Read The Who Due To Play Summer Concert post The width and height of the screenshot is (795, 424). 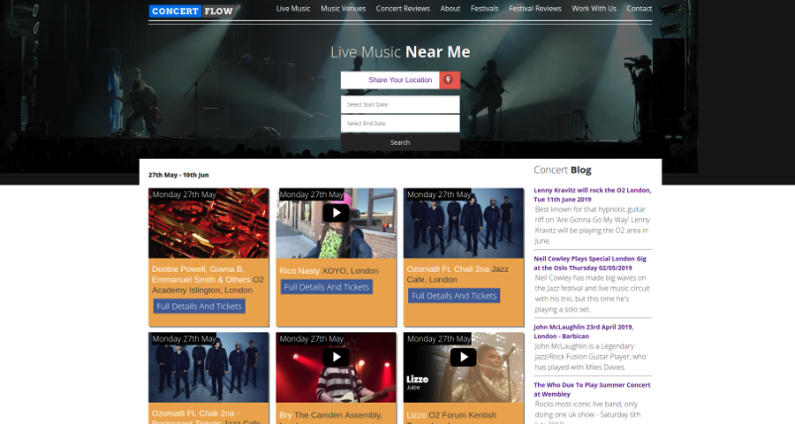[x=592, y=390]
